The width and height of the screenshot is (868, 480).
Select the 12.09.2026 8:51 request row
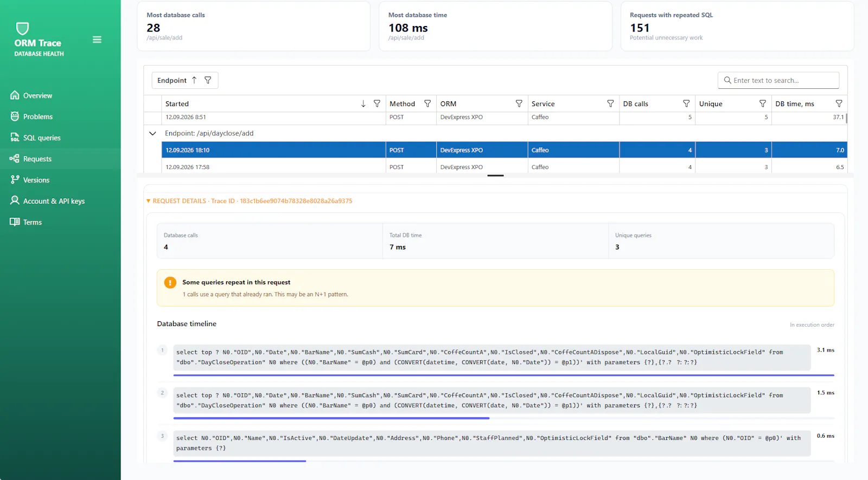click(x=504, y=118)
